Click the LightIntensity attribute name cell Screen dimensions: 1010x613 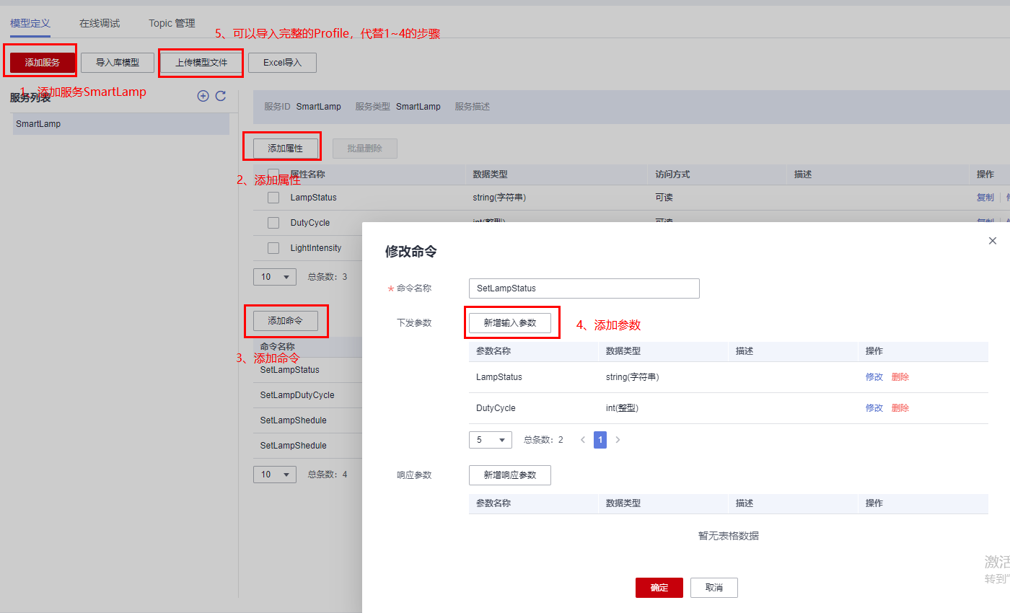[316, 248]
